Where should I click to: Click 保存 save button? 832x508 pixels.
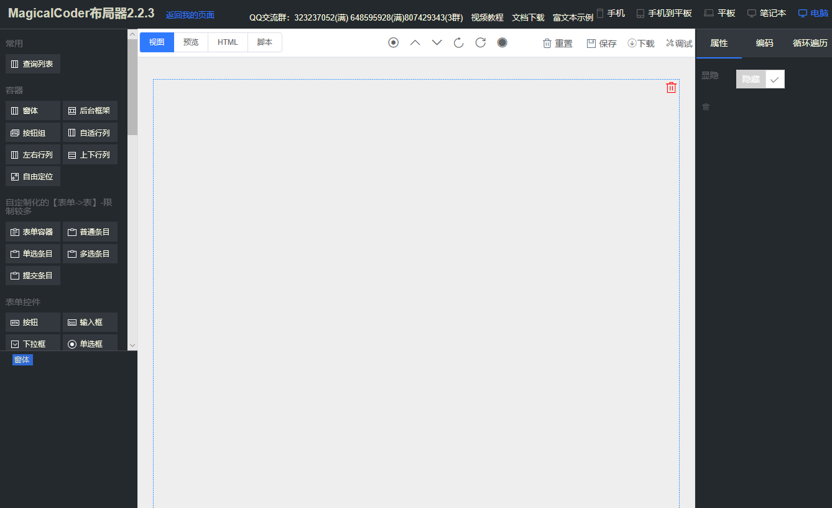602,43
